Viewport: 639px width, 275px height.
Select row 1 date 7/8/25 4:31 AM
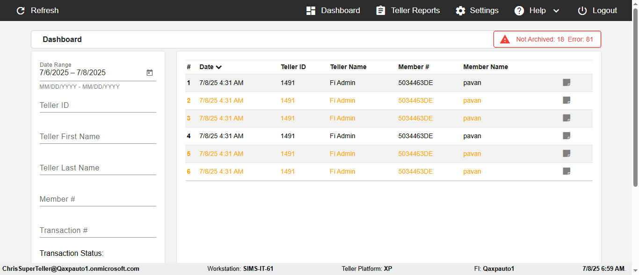pos(221,83)
